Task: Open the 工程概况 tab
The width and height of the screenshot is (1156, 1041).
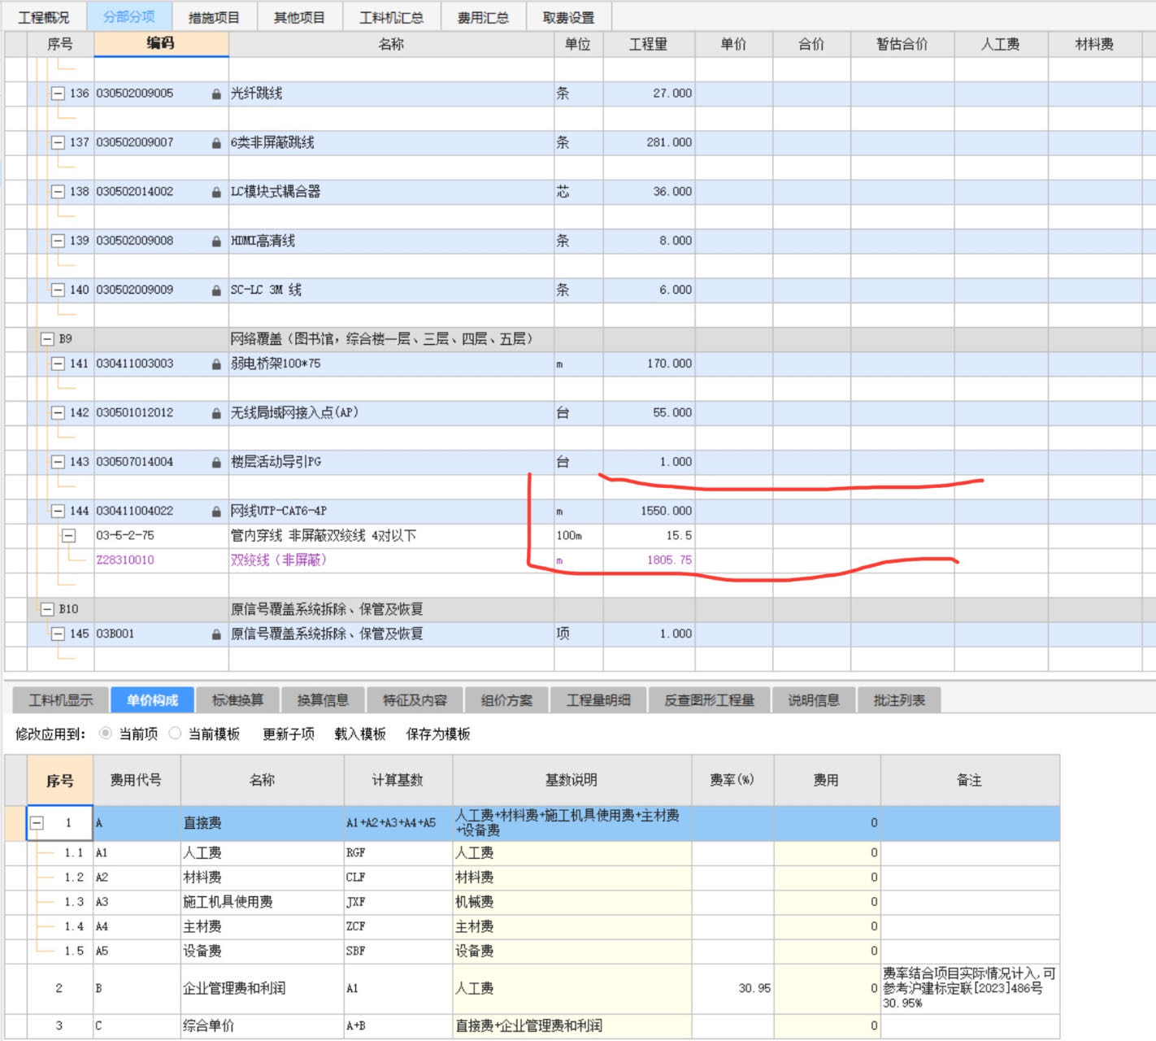Action: click(x=44, y=17)
